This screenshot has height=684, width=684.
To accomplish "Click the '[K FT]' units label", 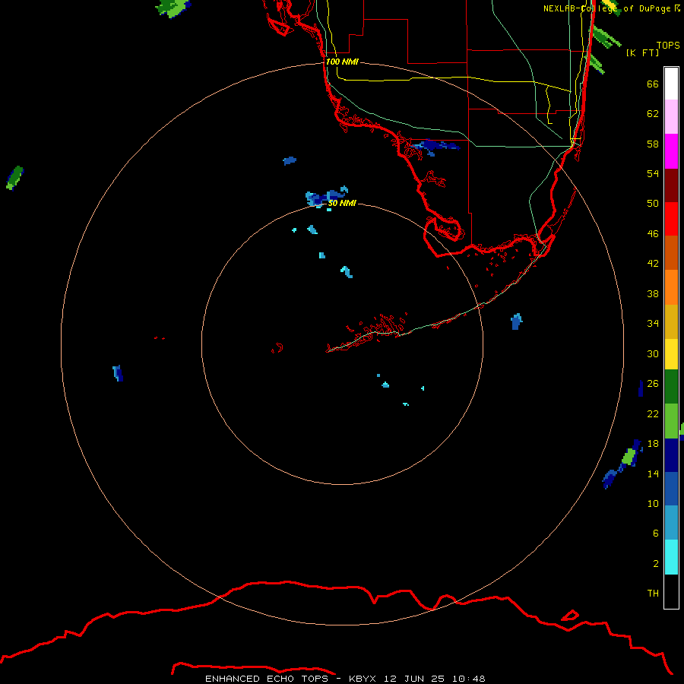I will [x=642, y=52].
